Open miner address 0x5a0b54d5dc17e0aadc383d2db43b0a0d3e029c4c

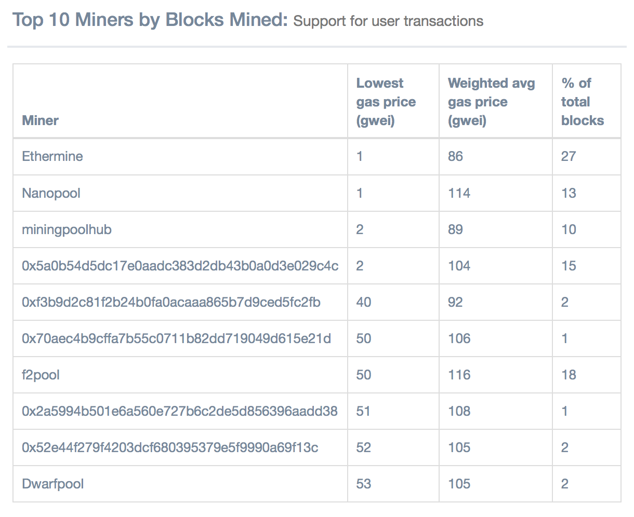180,266
